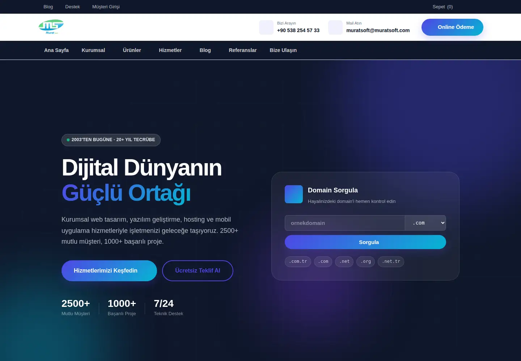Click the top bar Blog link
Screen dimensions: 521x361
click(x=48, y=6)
